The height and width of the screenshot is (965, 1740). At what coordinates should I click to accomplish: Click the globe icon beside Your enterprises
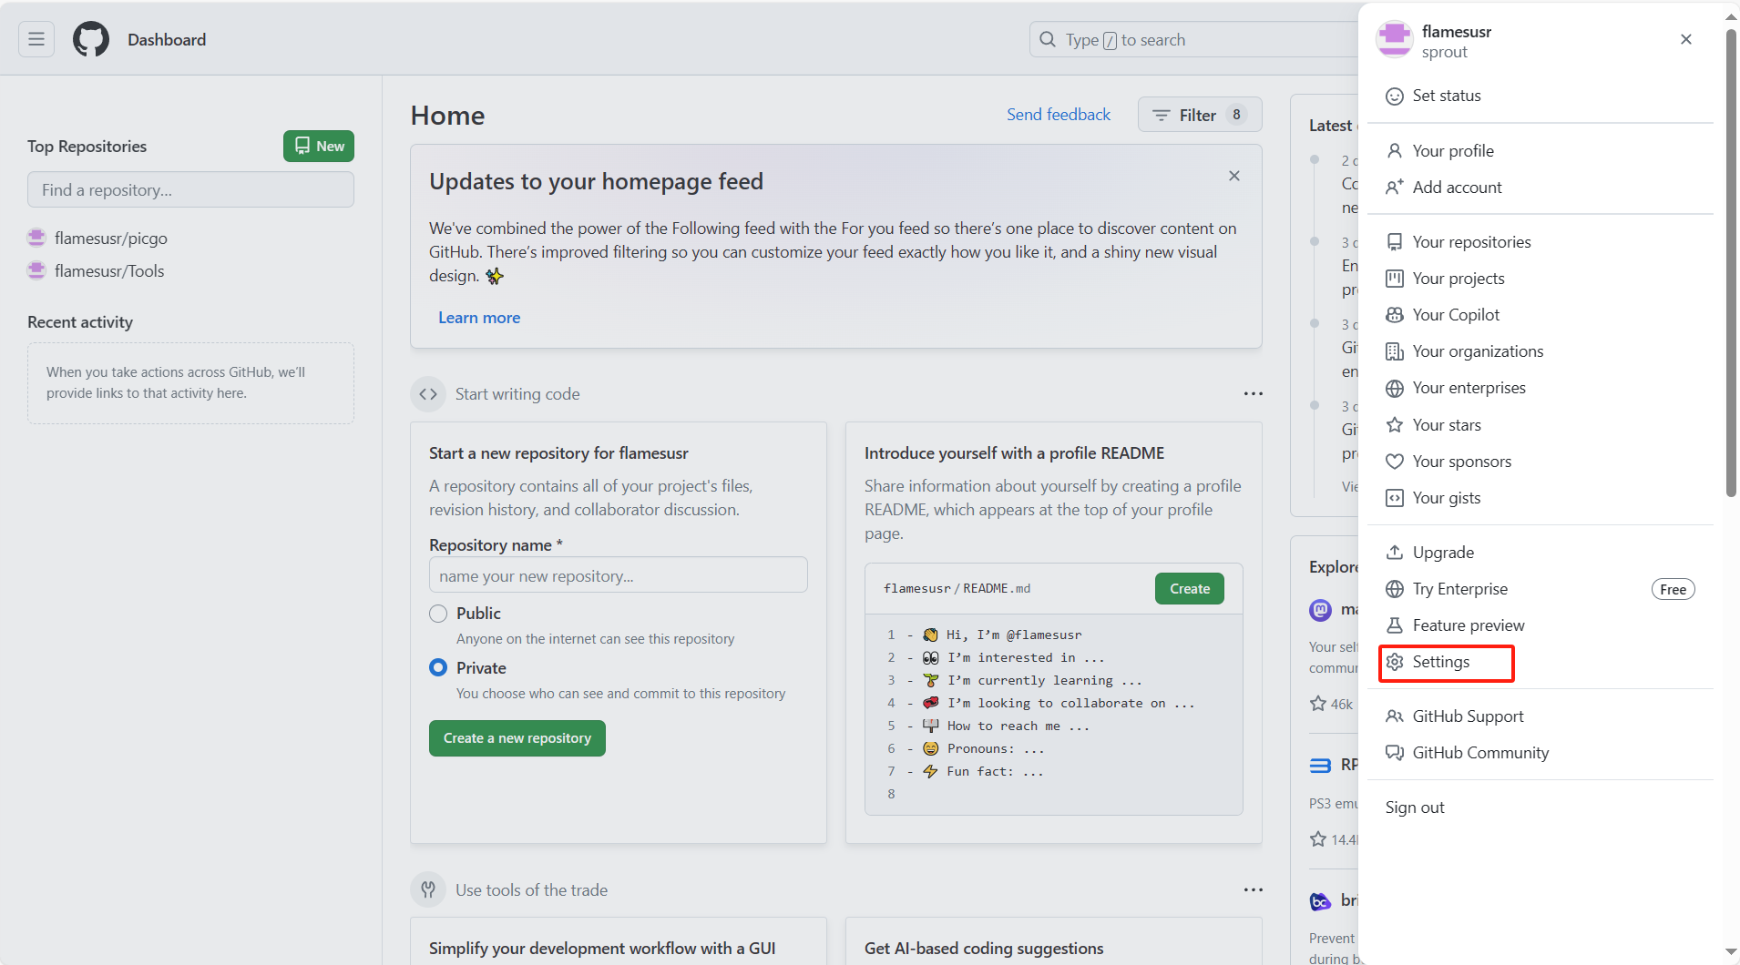point(1395,389)
